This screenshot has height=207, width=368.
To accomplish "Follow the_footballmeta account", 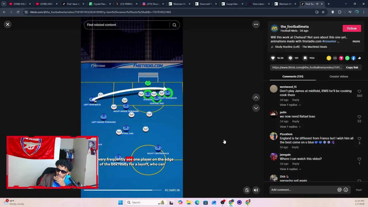I will point(352,28).
